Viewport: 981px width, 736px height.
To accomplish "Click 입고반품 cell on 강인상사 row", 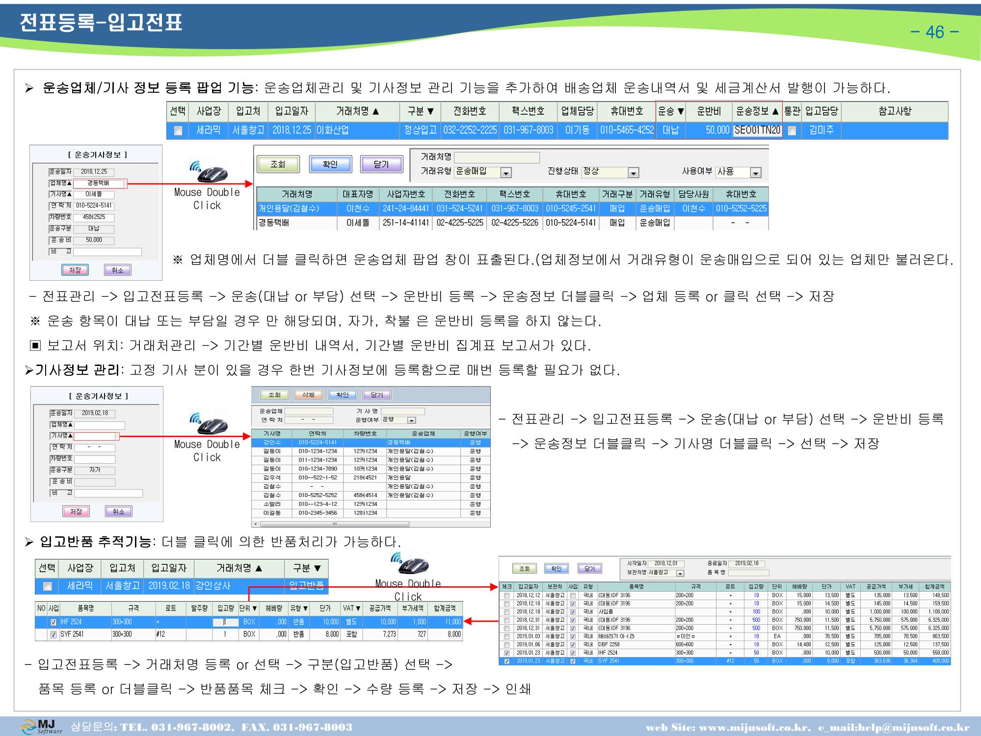I will pos(306,585).
